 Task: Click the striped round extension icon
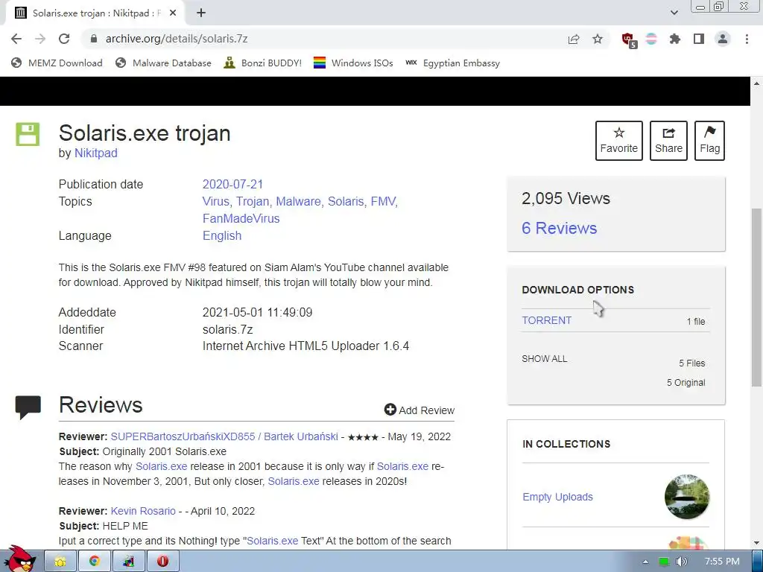coord(651,39)
